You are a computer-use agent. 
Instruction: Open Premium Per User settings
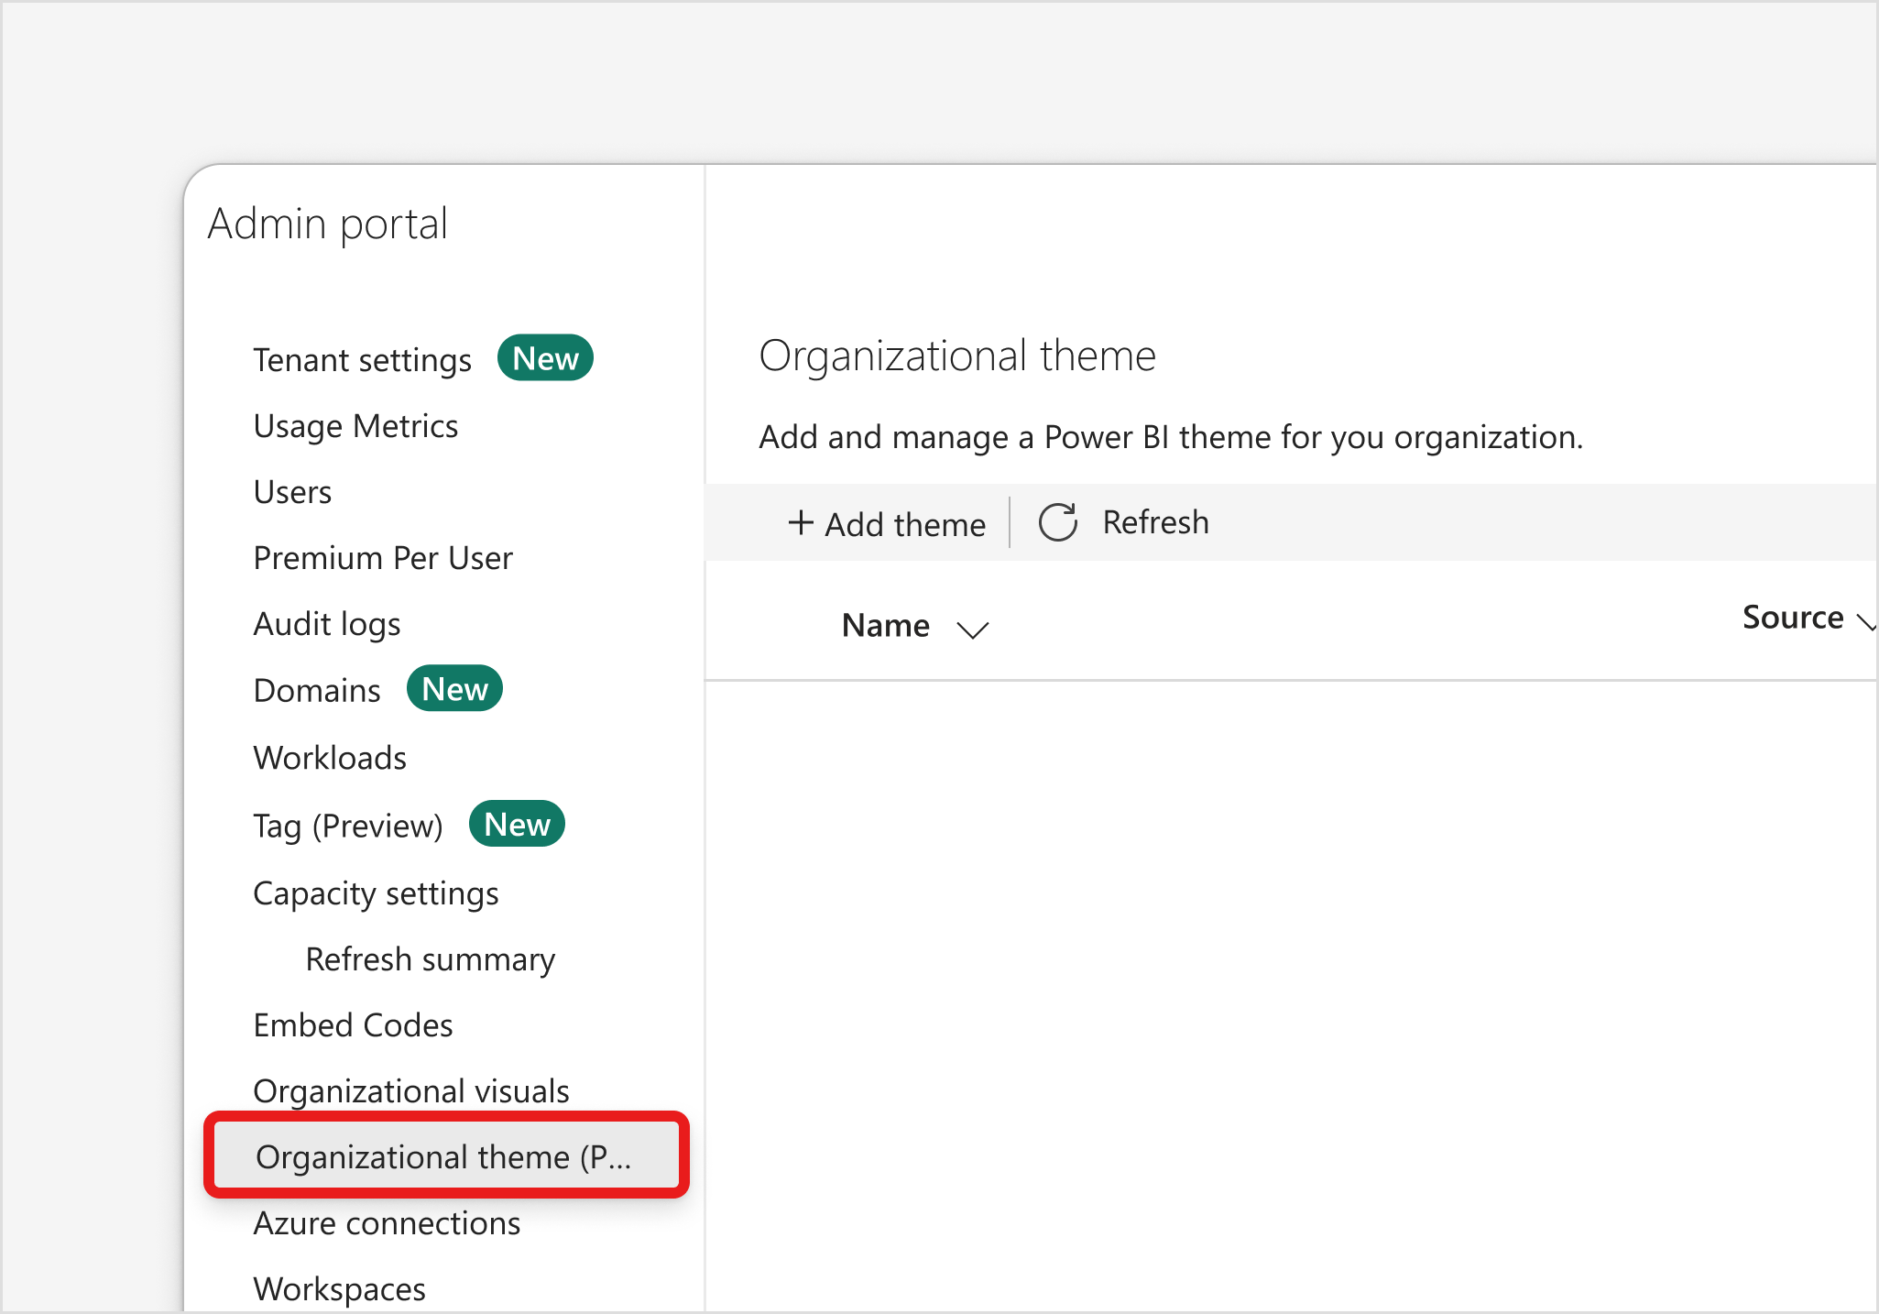coord(383,558)
